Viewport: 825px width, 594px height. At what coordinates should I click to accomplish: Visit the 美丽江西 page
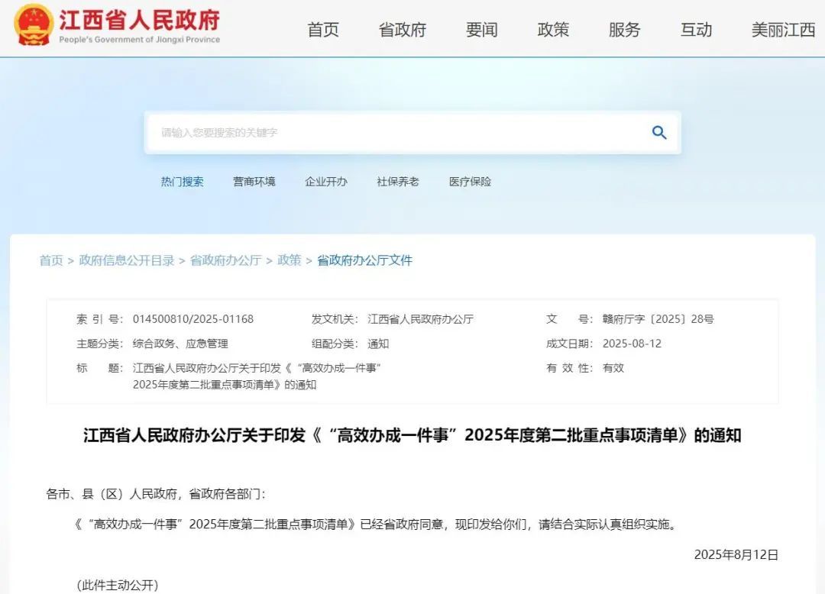click(x=781, y=30)
